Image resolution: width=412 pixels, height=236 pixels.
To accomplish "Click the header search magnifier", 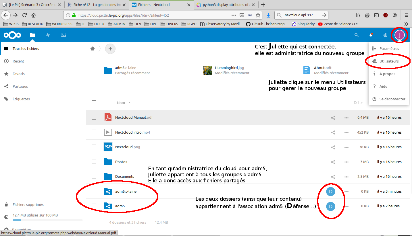I will [357, 35].
